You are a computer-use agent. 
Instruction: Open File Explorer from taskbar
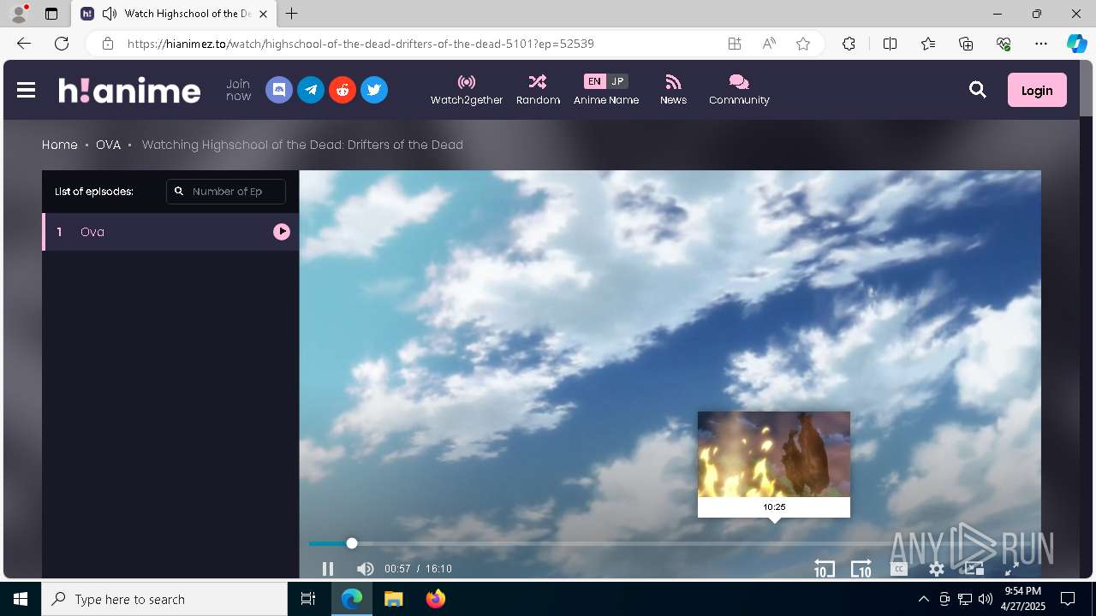(x=394, y=599)
